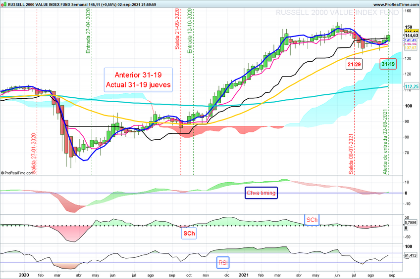The height and width of the screenshot is (279, 420).
Task: Click the green 31-19 label box
Action: pos(388,64)
